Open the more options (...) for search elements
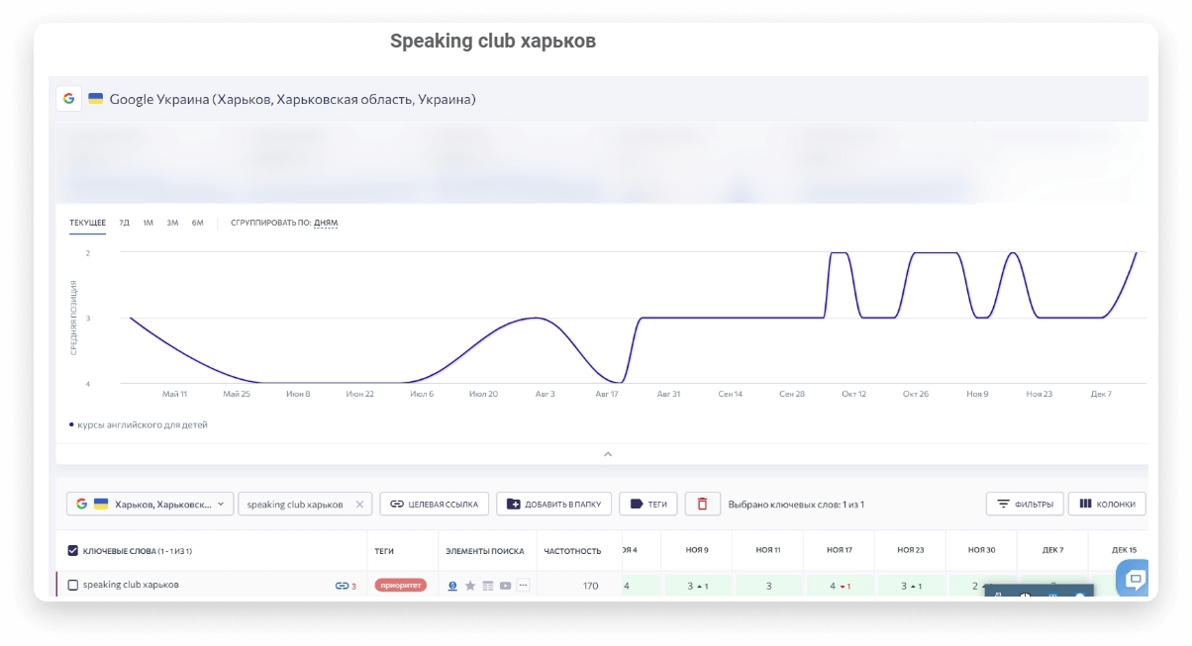Viewport: 1192px width, 646px height. pyautogui.click(x=523, y=585)
